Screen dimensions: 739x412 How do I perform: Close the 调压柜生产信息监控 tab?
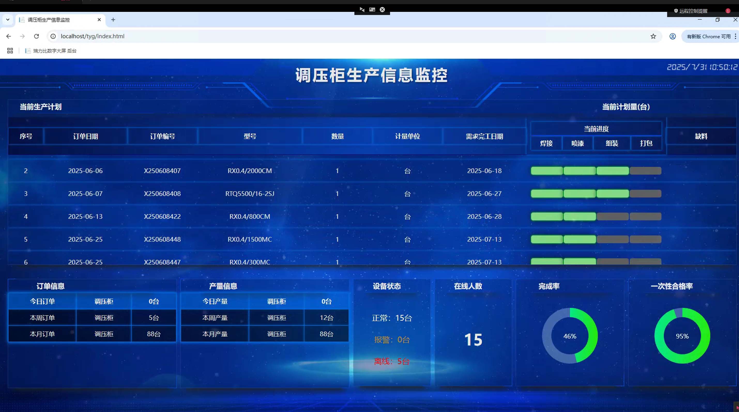tap(99, 20)
